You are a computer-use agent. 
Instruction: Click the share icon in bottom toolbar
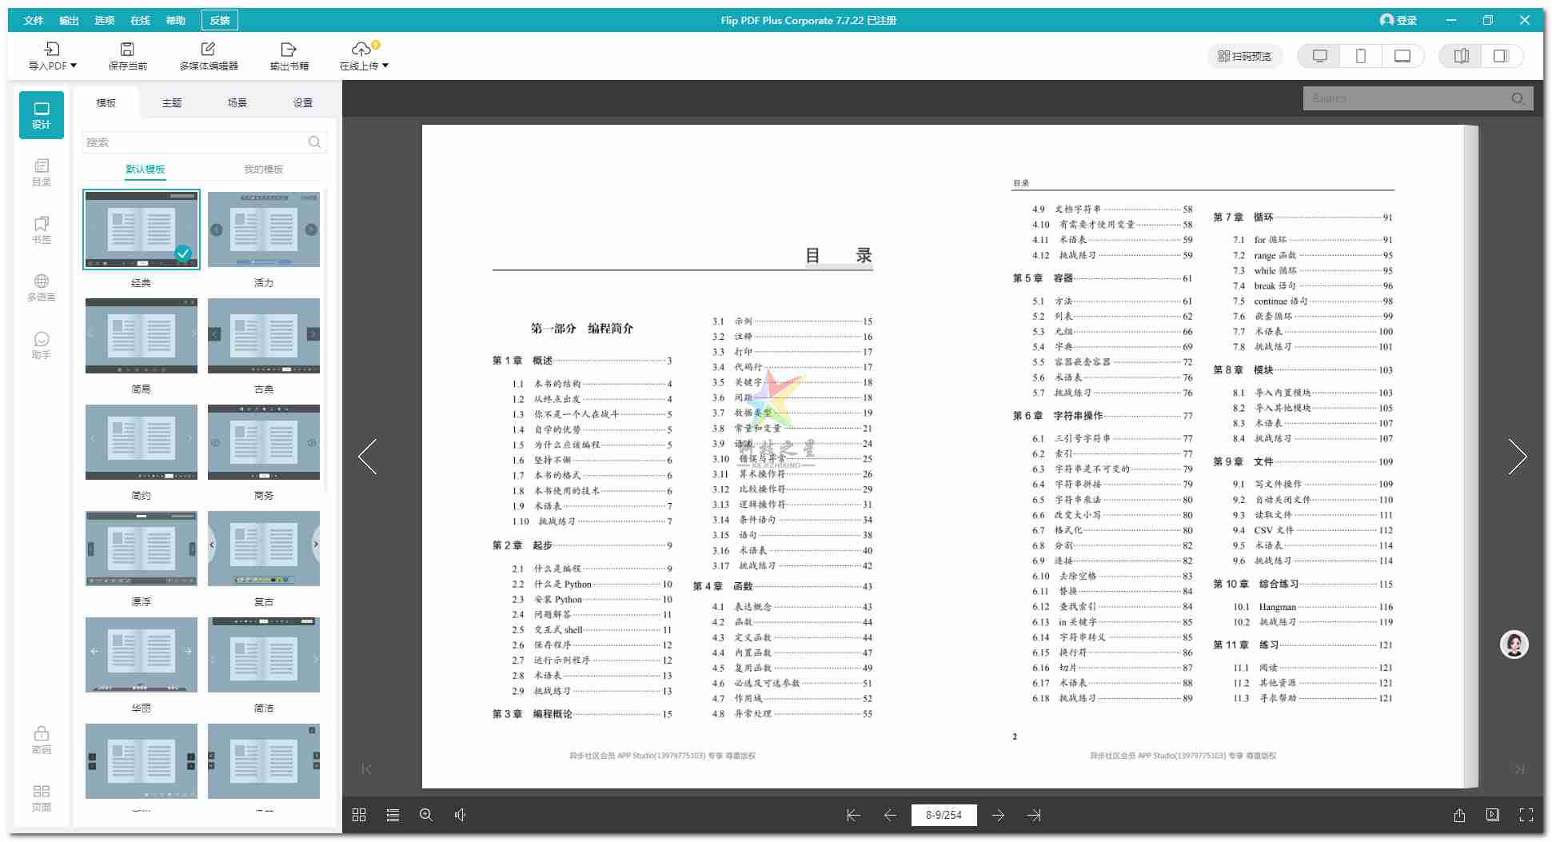point(1459,815)
